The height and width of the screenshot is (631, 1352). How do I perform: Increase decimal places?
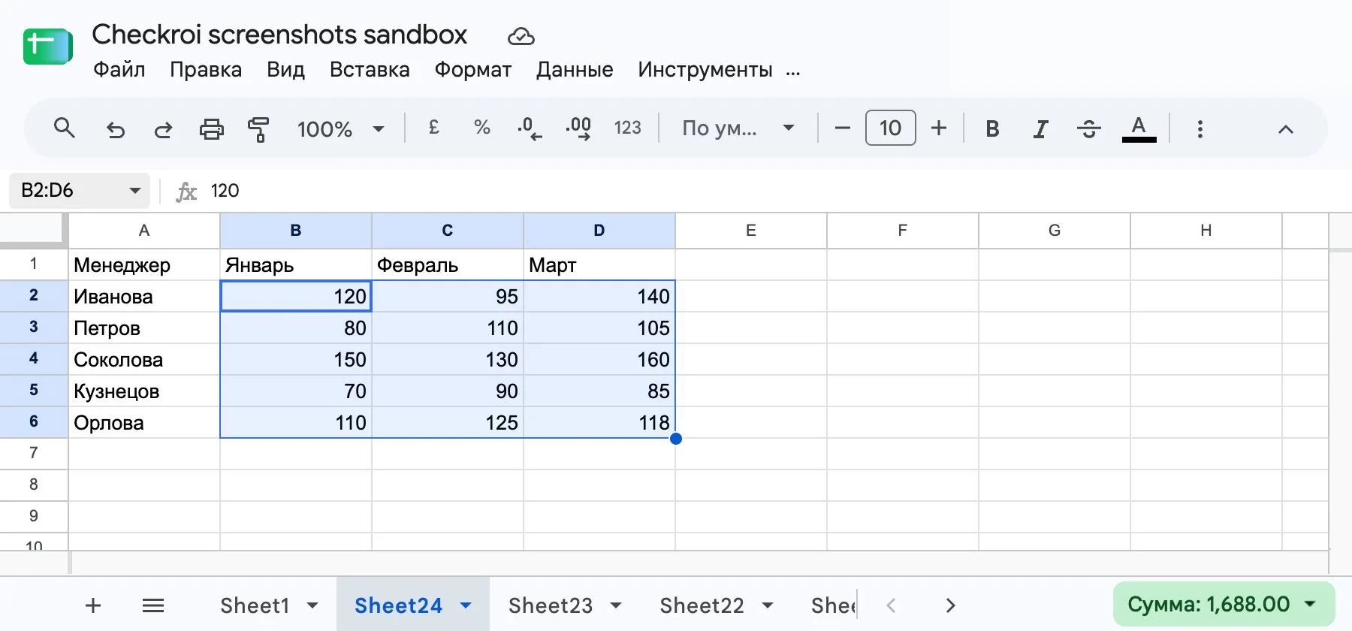coord(578,128)
